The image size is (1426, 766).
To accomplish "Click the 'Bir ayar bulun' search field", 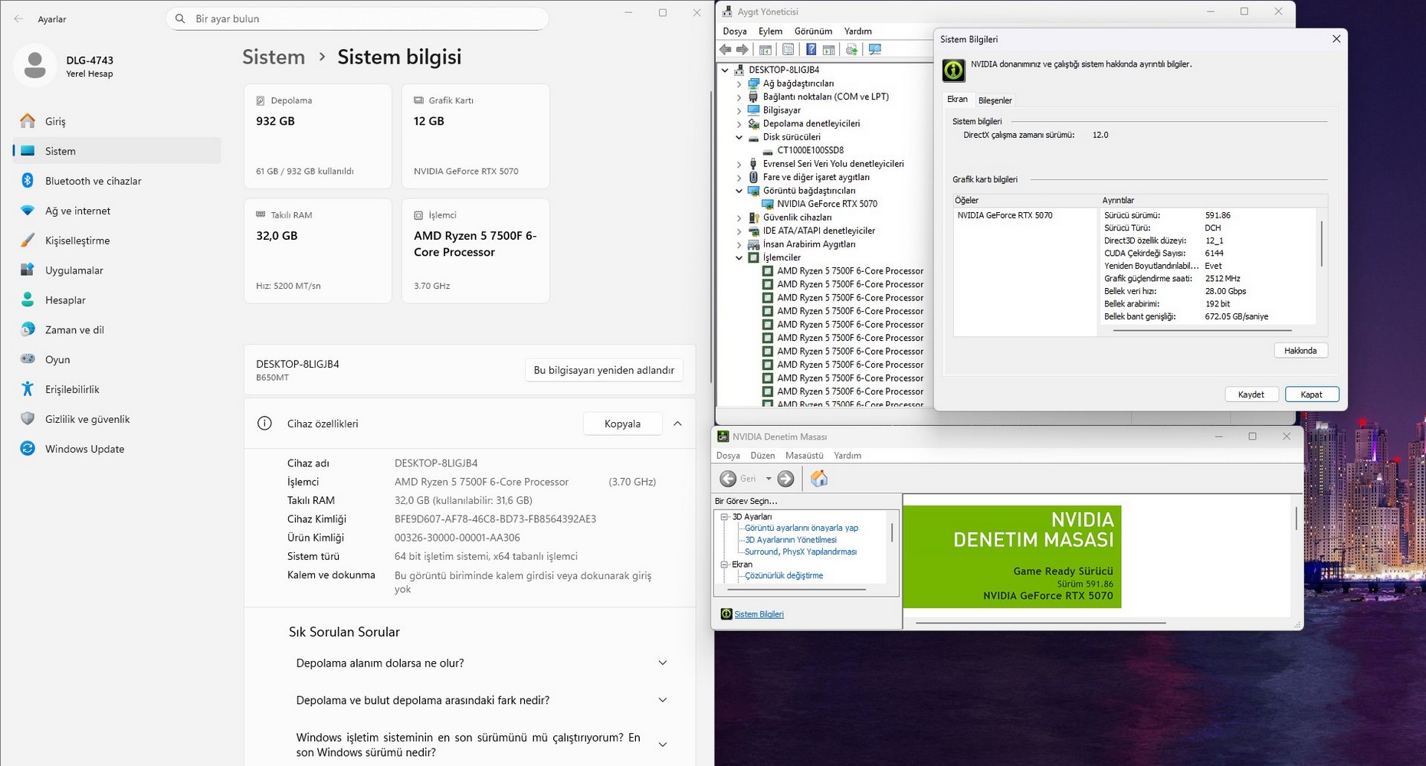I will coord(357,18).
